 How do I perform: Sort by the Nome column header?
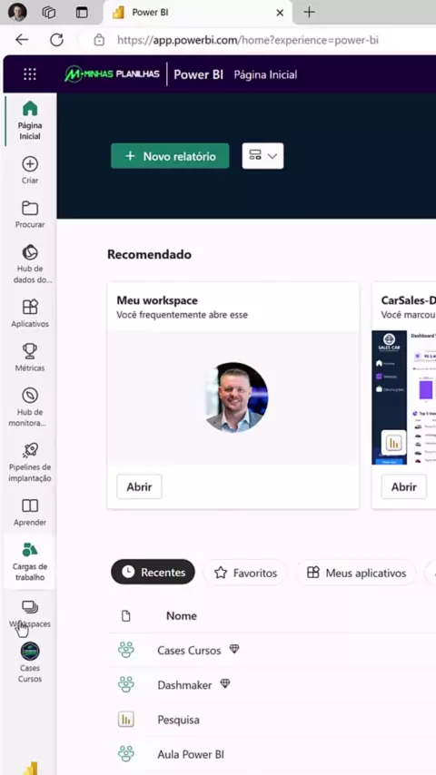182,616
